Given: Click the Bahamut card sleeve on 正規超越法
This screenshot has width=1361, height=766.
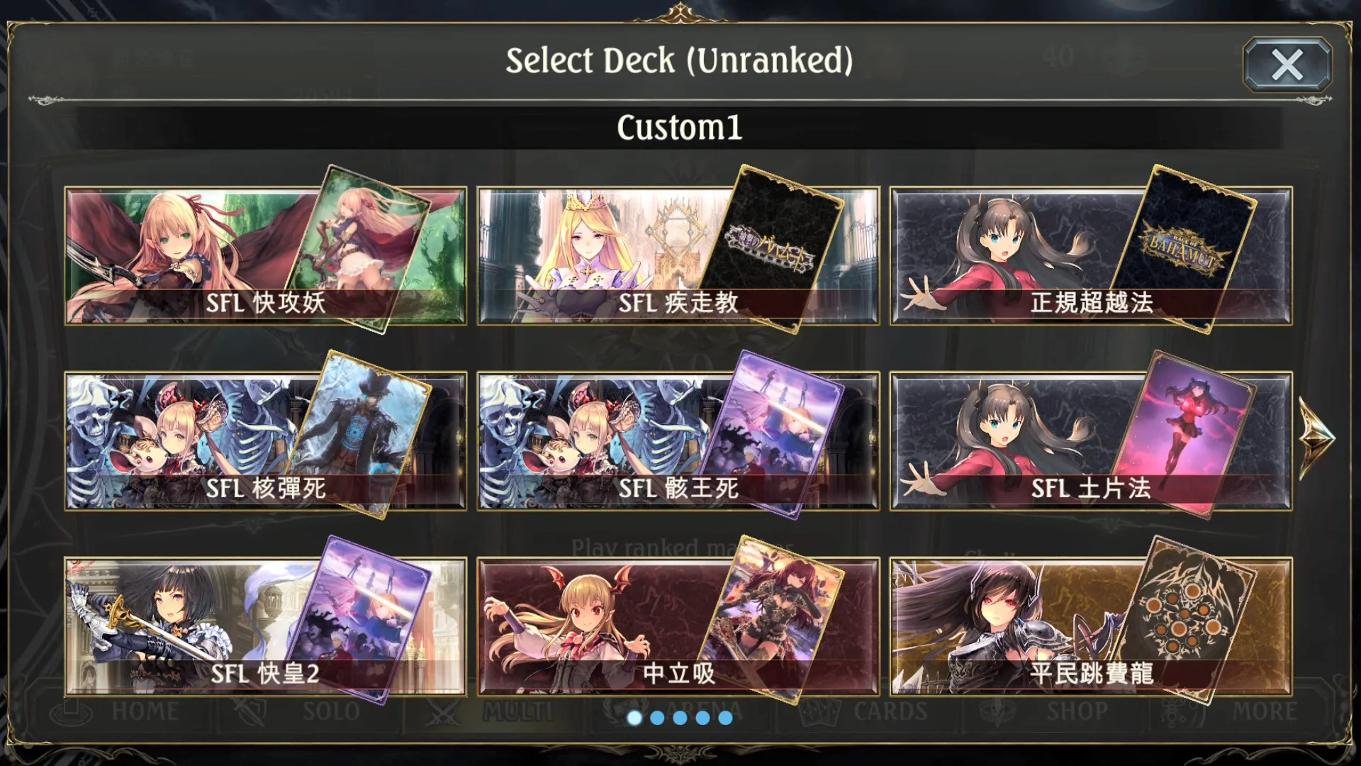Looking at the screenshot, I should [x=1182, y=248].
